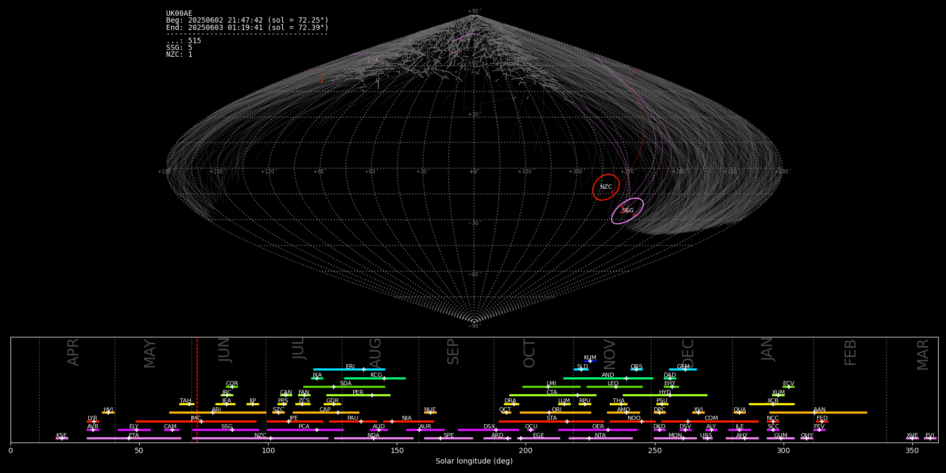Click the station ID text UK00AE
The height and width of the screenshot is (473, 946).
(x=179, y=14)
